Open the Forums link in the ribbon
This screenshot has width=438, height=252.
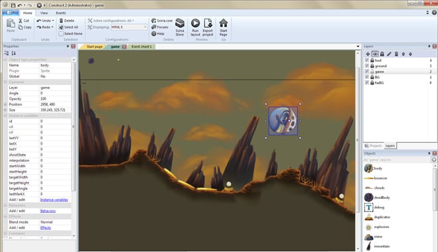(160, 27)
